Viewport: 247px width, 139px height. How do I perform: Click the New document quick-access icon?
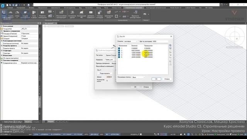pyautogui.click(x=7, y=5)
